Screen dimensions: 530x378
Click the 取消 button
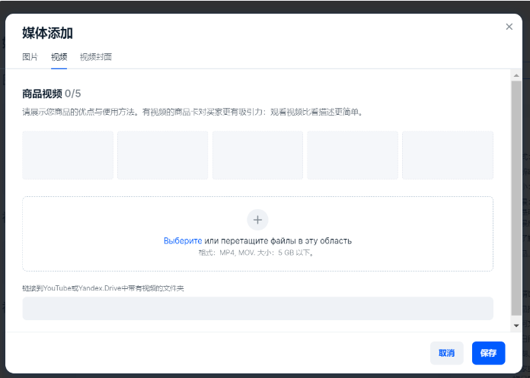tap(446, 353)
